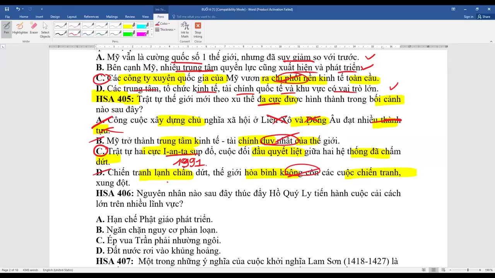
Task: Click Save icon in quick access toolbar
Action: [x=7, y=9]
